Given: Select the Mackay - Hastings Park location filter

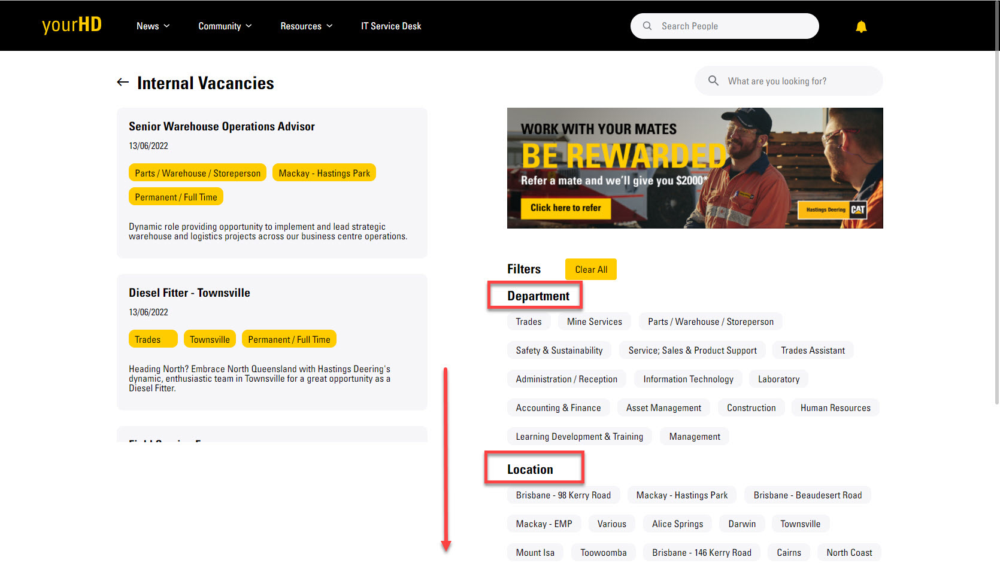Looking at the screenshot, I should (x=682, y=495).
